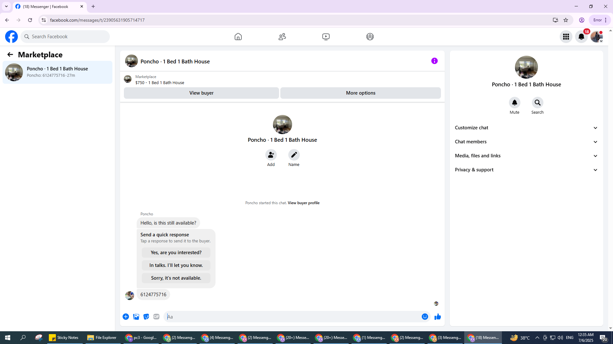Screen dimensions: 613x344
Task: Expand Privacy & support section
Action: tap(526, 170)
